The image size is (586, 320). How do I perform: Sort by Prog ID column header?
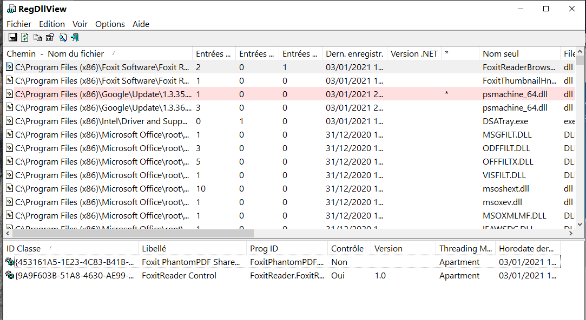(287, 248)
